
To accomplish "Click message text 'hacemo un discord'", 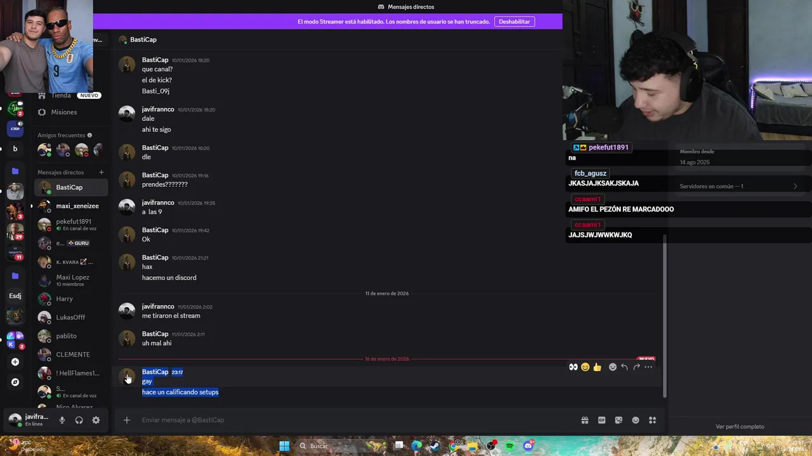I will pos(169,277).
